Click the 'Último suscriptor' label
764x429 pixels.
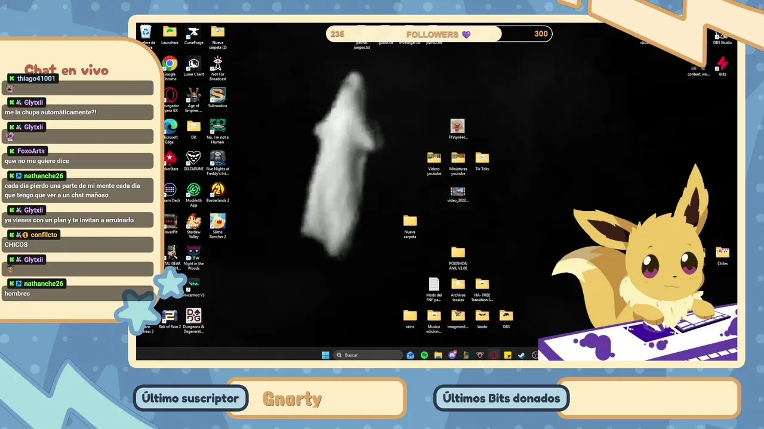(190, 398)
